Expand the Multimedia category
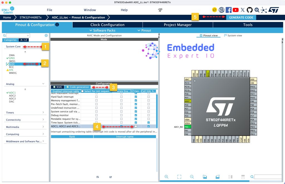This screenshot has height=184, width=285. coord(25,127)
